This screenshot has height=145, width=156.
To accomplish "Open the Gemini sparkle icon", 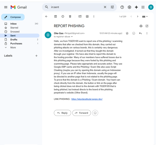I will (136, 7).
